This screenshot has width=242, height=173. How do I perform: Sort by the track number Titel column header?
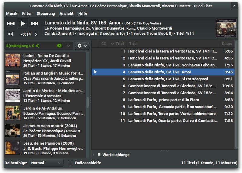point(117,44)
